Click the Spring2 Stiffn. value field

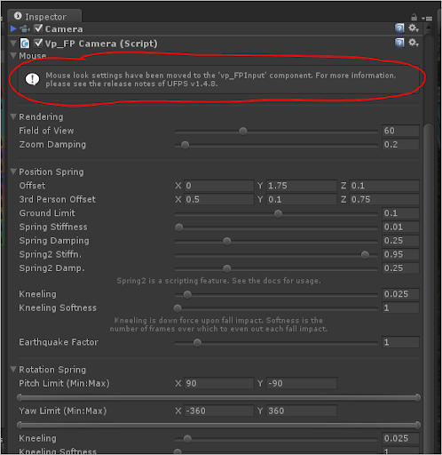400,254
